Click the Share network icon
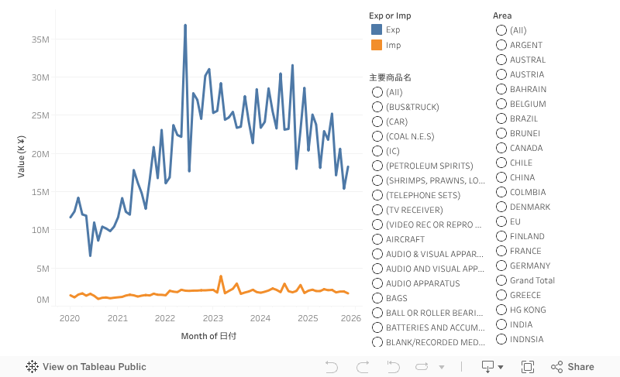This screenshot has height=377, width=620. [x=557, y=367]
